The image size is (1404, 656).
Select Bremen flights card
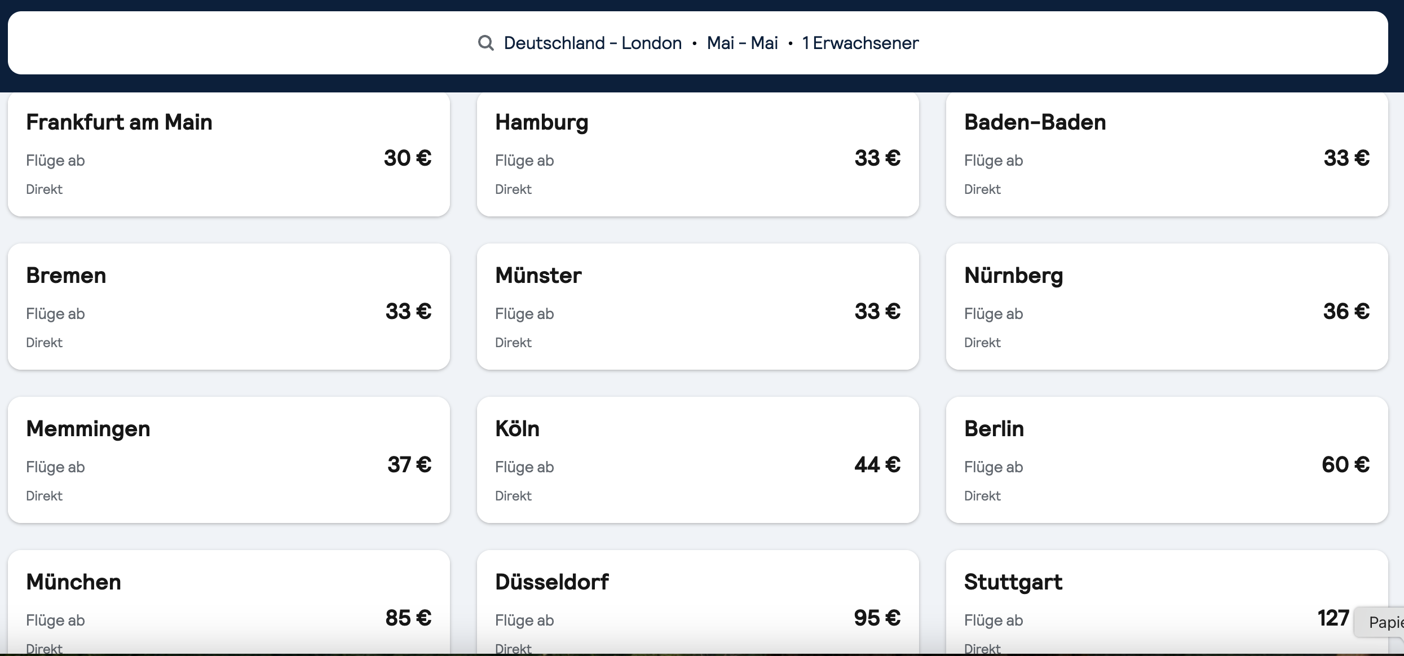coord(229,307)
